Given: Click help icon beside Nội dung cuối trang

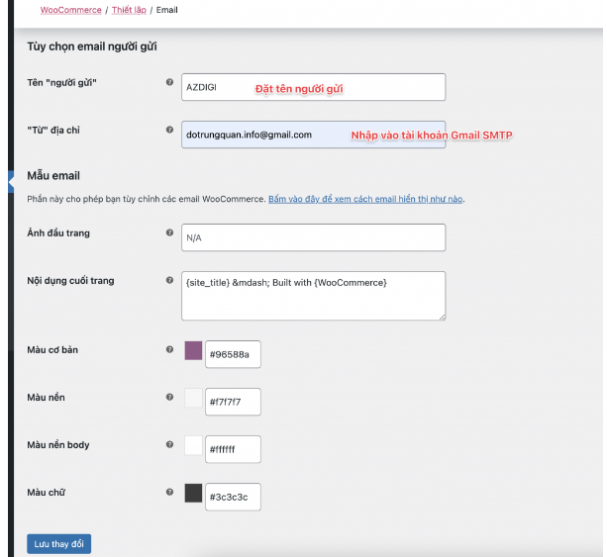Looking at the screenshot, I should click(169, 280).
